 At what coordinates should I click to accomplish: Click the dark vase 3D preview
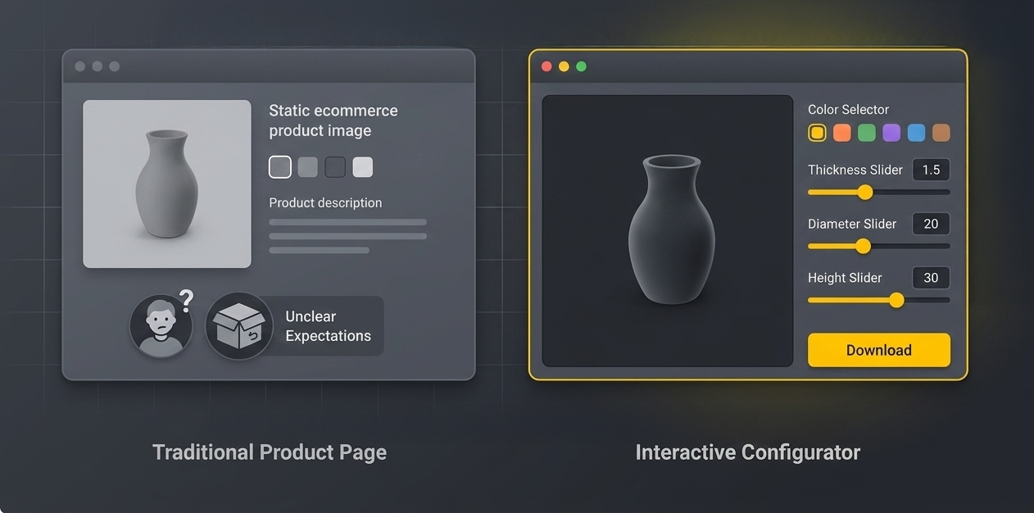point(669,230)
